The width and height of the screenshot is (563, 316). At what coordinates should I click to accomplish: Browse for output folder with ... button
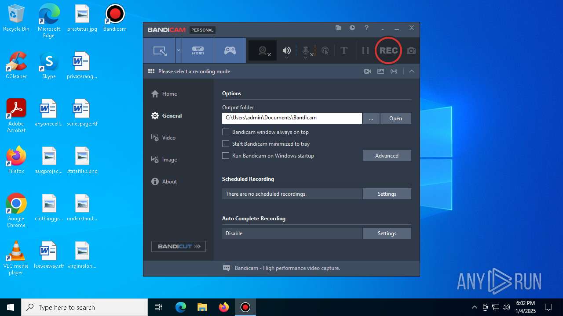[x=371, y=118]
